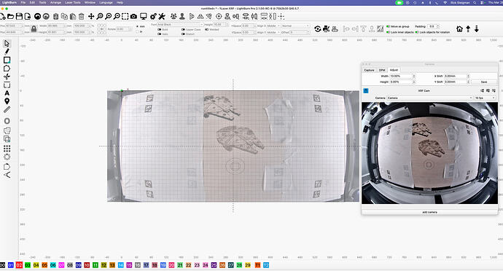Open the Font dropdown

coord(180,24)
